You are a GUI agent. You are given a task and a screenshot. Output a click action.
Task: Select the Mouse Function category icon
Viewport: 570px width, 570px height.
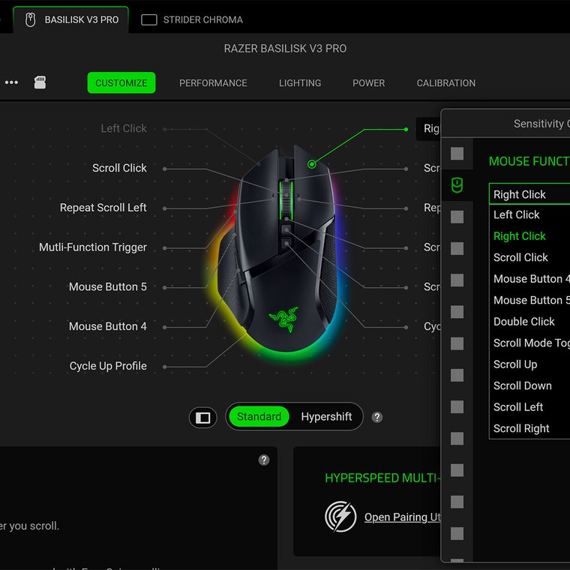457,185
